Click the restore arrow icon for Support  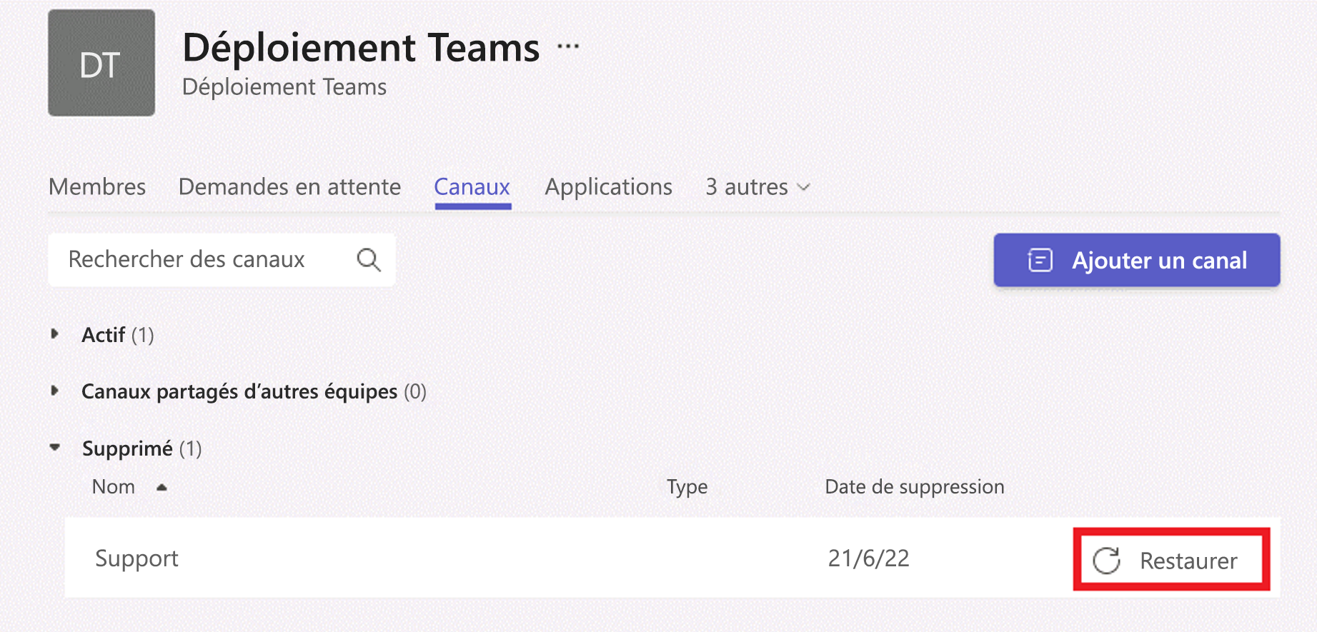(x=1107, y=561)
